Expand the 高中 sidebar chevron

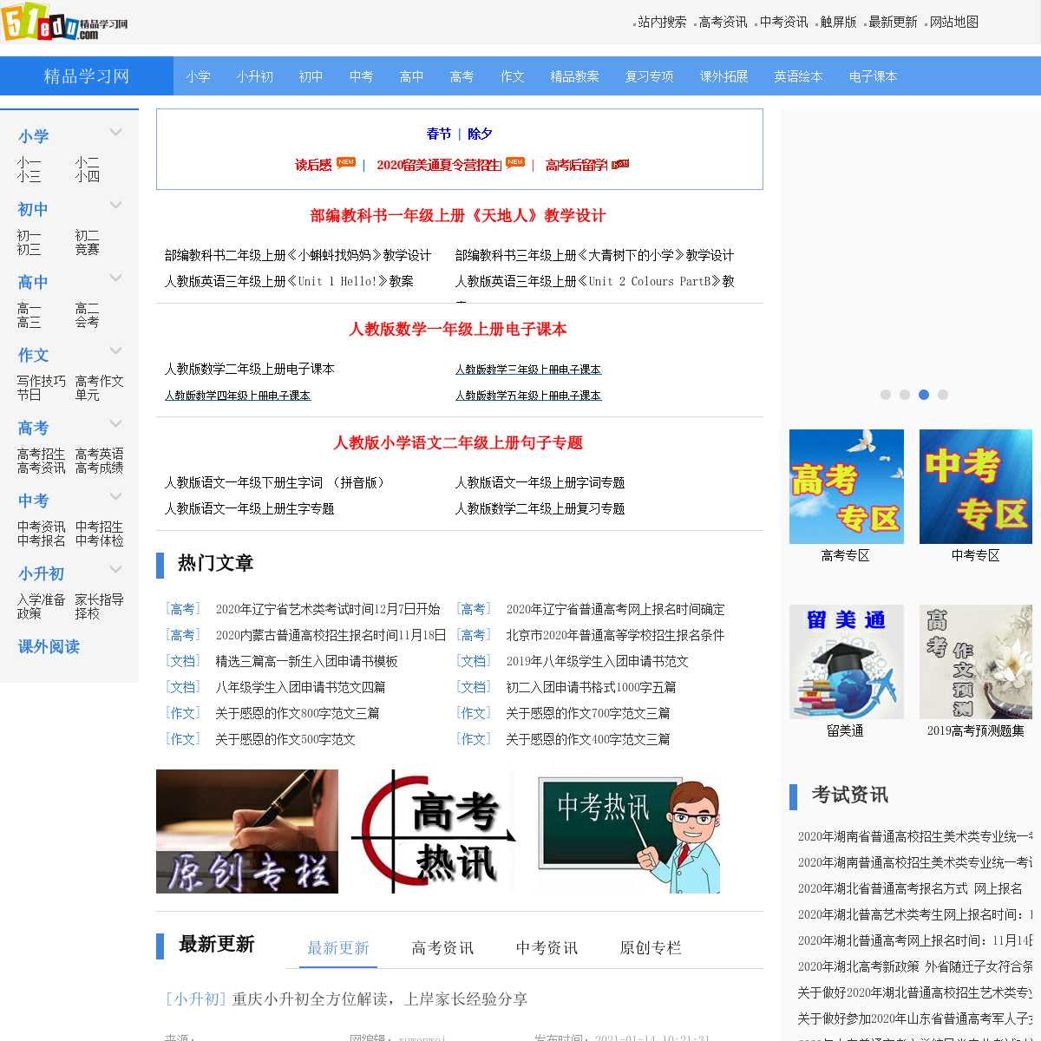tap(115, 278)
